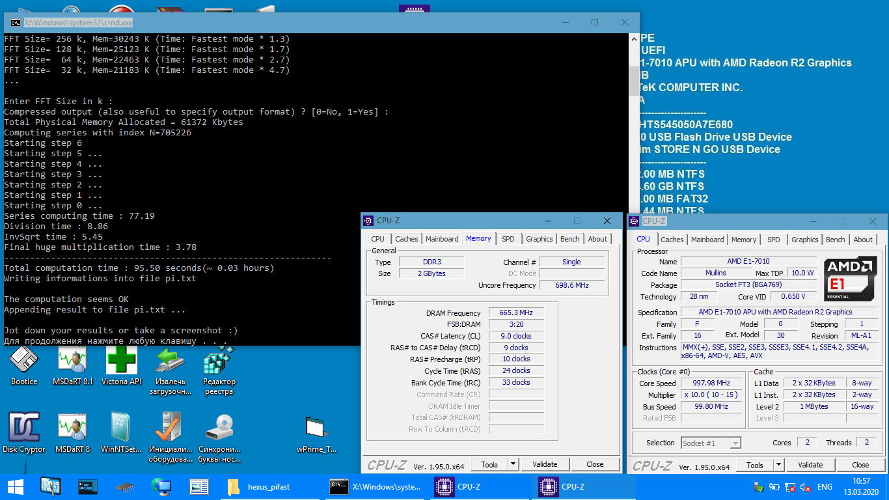Screen dimensions: 889x500
Task: Switch language via ENG tray indicator
Action: coord(825,487)
